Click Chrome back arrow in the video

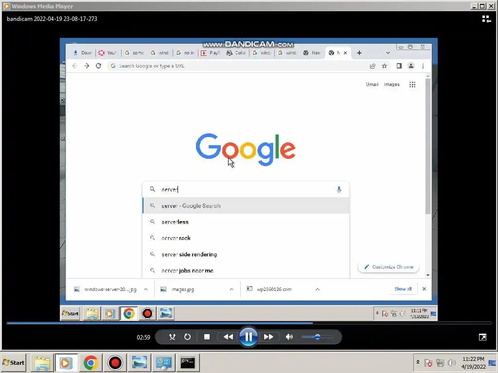click(74, 66)
